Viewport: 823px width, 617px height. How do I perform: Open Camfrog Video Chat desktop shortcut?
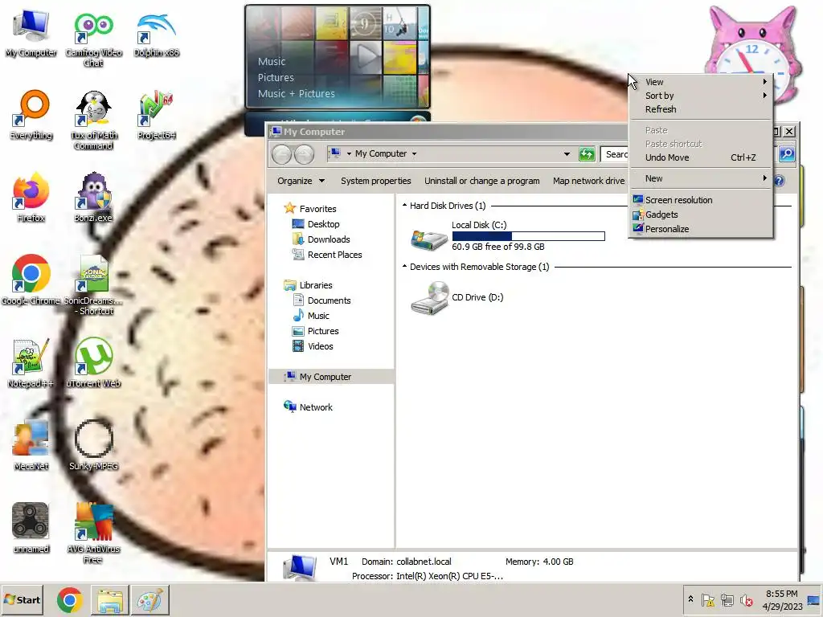pos(93,38)
